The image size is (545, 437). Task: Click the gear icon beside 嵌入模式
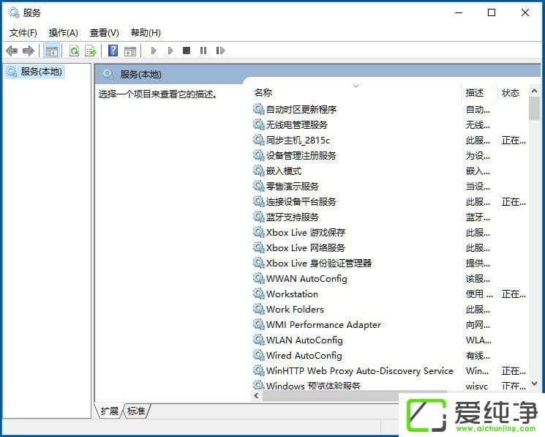tap(258, 171)
